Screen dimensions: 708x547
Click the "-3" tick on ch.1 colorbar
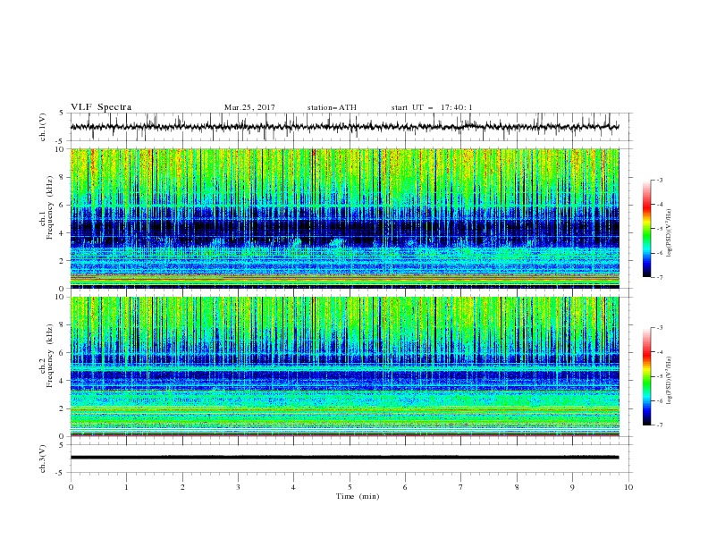[x=660, y=180]
